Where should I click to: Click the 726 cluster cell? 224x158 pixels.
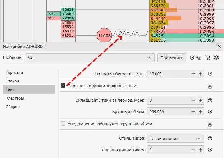point(54,14)
